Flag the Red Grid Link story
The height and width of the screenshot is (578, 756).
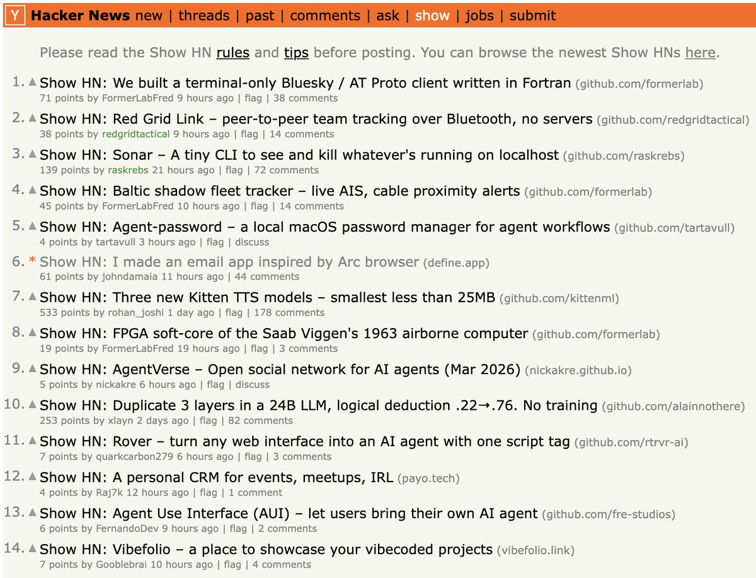pos(249,134)
